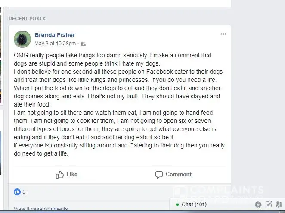This screenshot has width=285, height=213.
Task: Click the friends audience privacy icon
Action: coord(84,44)
